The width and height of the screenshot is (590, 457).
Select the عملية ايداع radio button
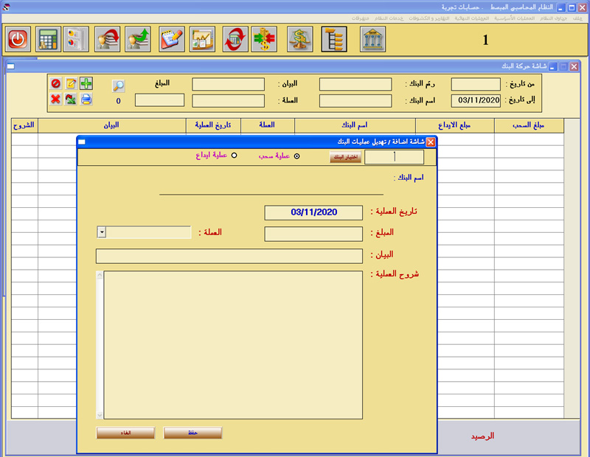pos(234,156)
